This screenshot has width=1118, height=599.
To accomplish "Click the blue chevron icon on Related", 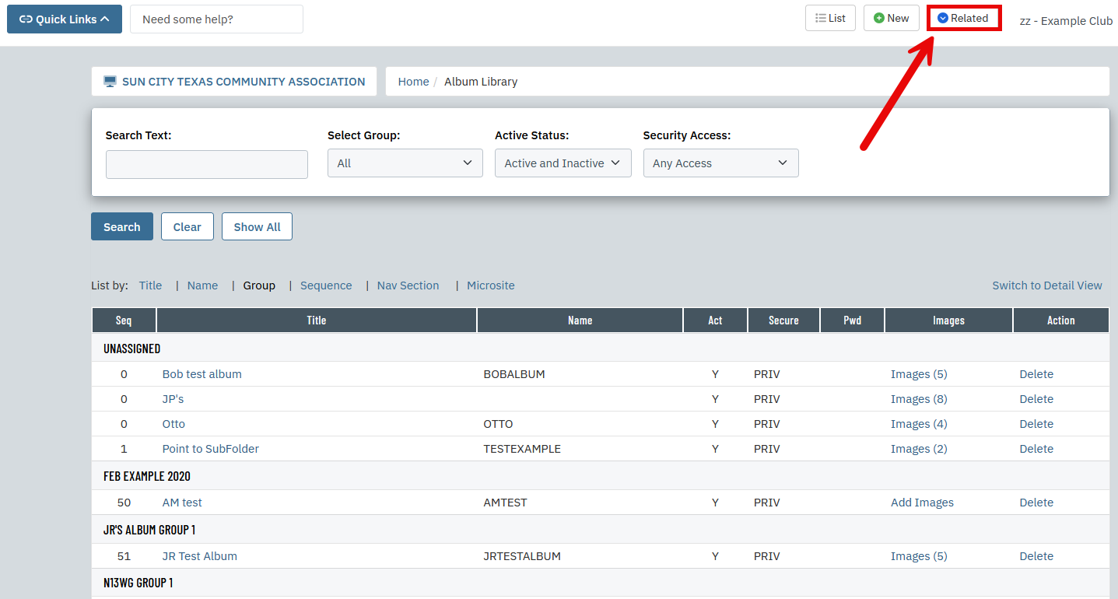I will click(x=943, y=18).
